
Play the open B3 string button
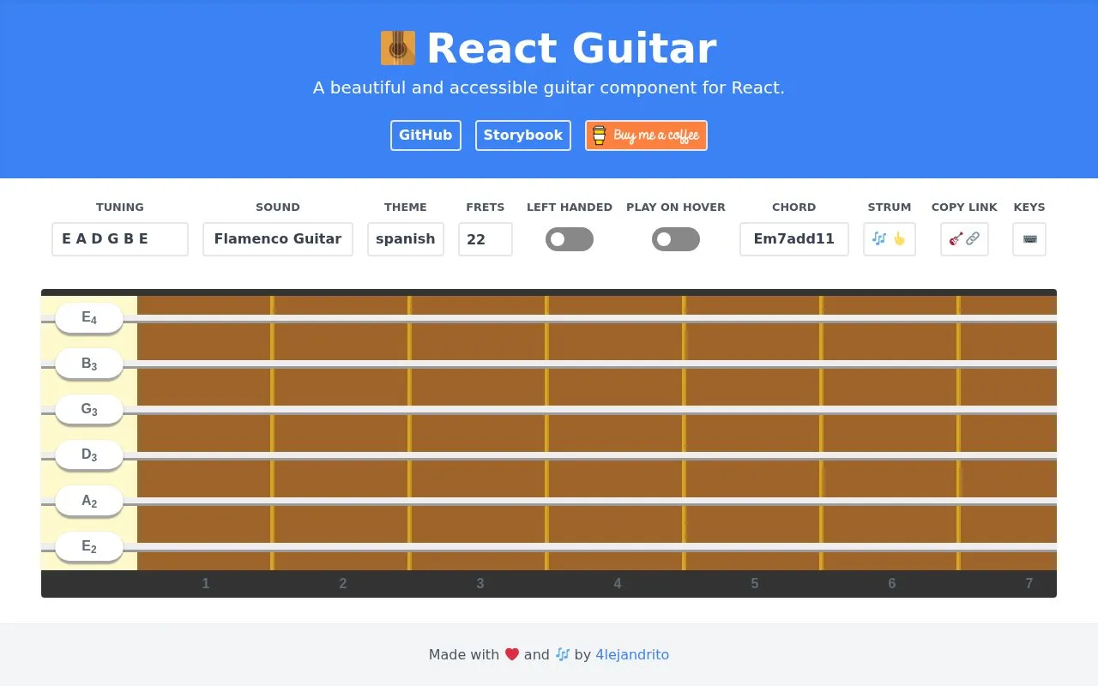point(89,364)
